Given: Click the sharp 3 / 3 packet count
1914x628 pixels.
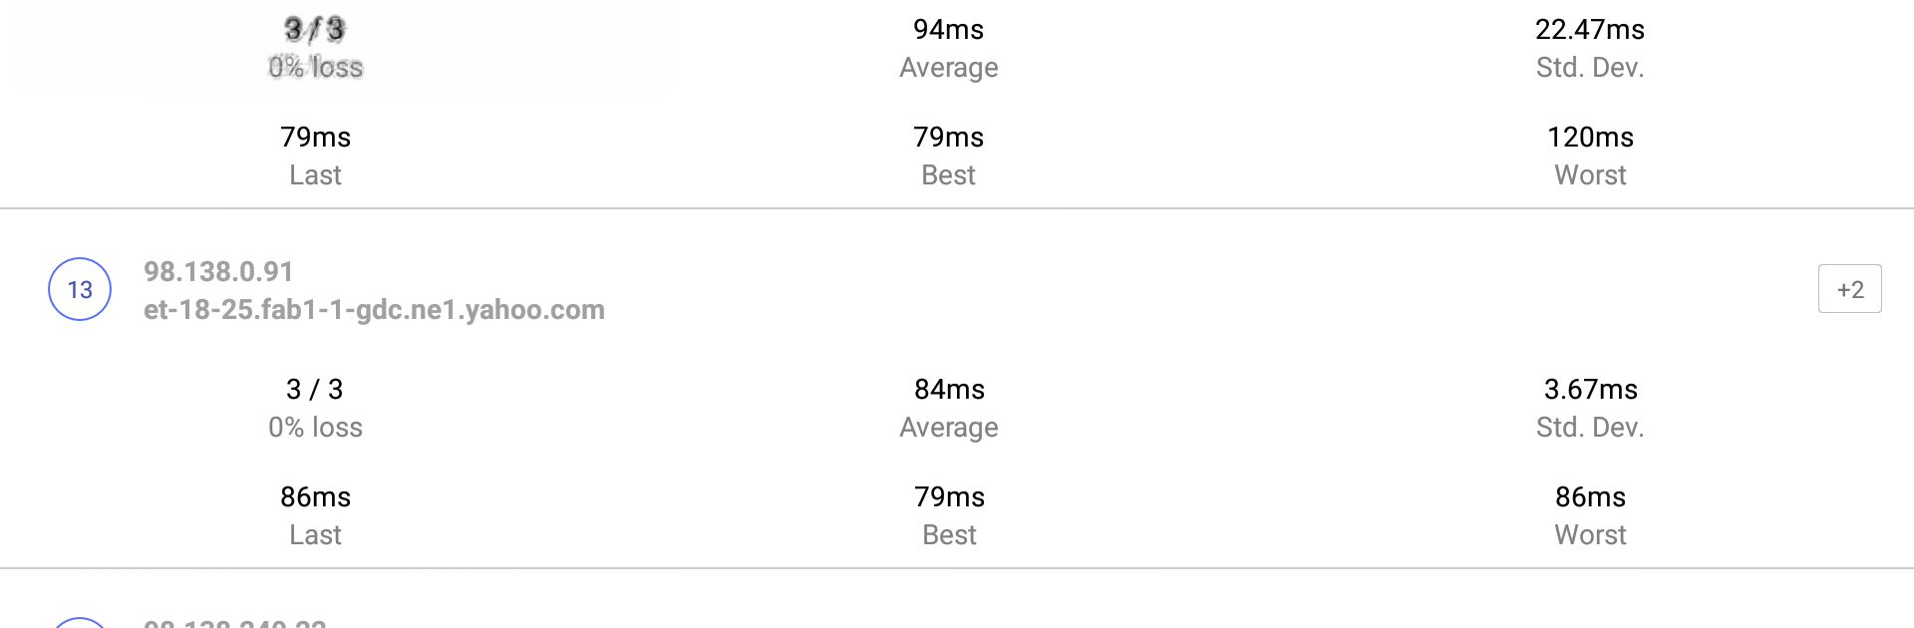Looking at the screenshot, I should pyautogui.click(x=314, y=389).
